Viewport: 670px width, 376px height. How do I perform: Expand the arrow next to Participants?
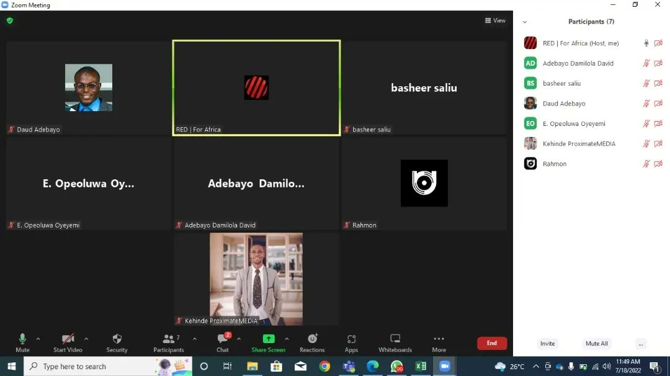(195, 339)
